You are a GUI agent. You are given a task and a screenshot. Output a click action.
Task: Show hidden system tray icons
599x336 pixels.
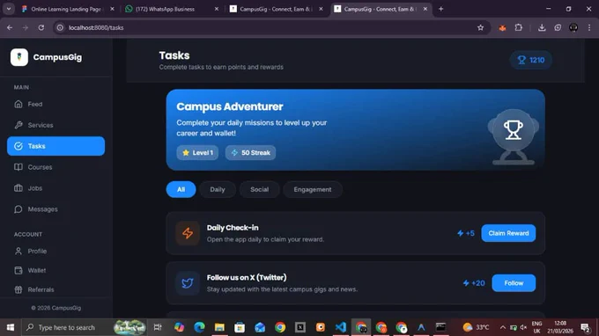503,327
